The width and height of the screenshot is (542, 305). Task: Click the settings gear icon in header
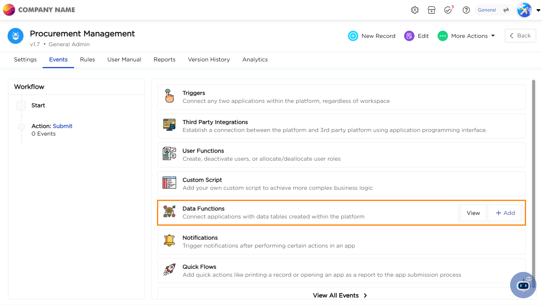click(415, 10)
